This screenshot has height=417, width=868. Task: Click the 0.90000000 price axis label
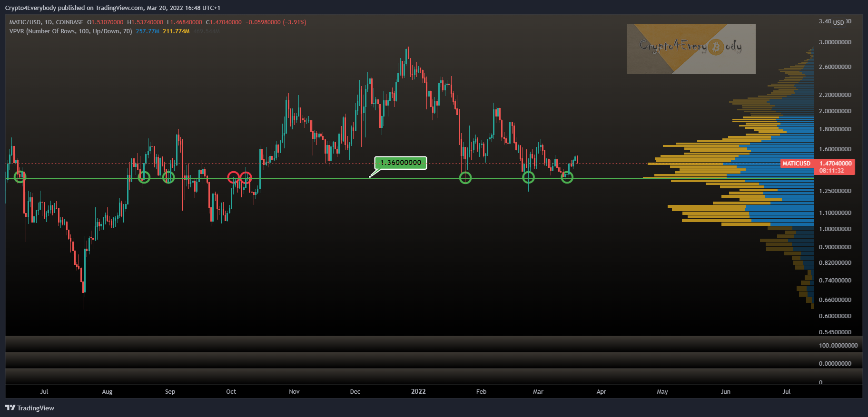pos(835,247)
